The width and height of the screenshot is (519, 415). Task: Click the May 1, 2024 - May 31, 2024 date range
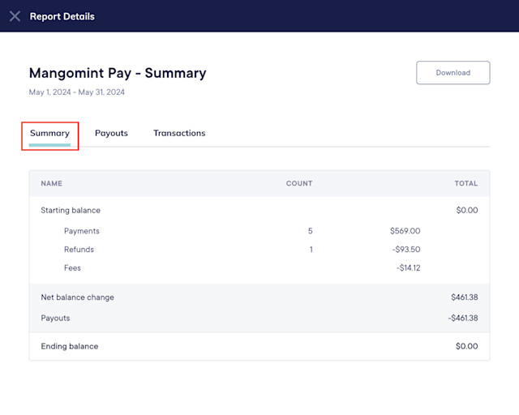click(77, 92)
